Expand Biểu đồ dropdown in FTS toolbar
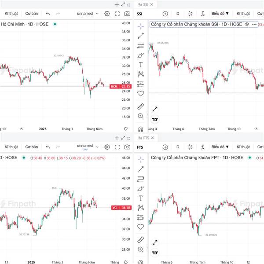The width and height of the screenshot is (264, 264). (220, 147)
